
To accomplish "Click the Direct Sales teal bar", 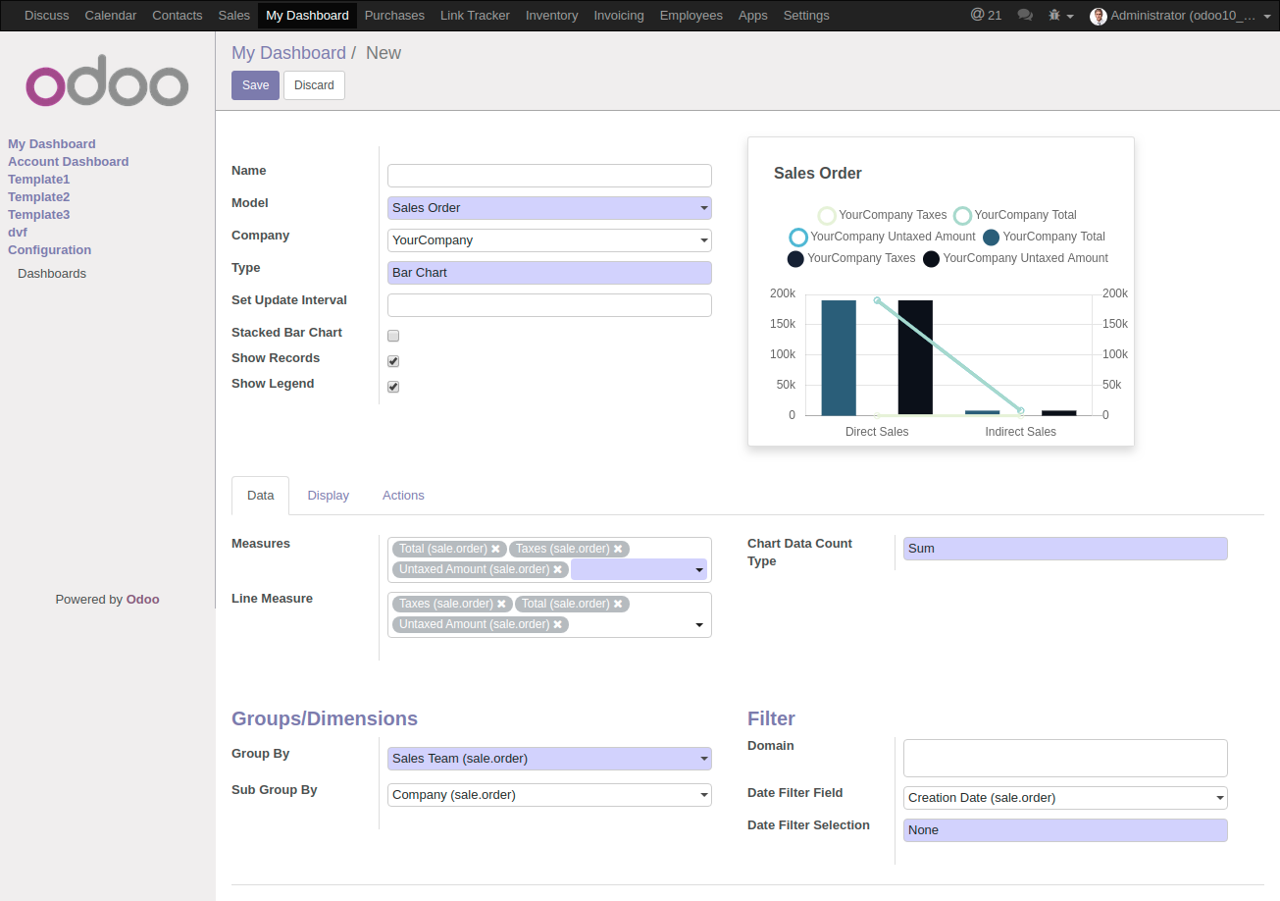I will tap(839, 357).
